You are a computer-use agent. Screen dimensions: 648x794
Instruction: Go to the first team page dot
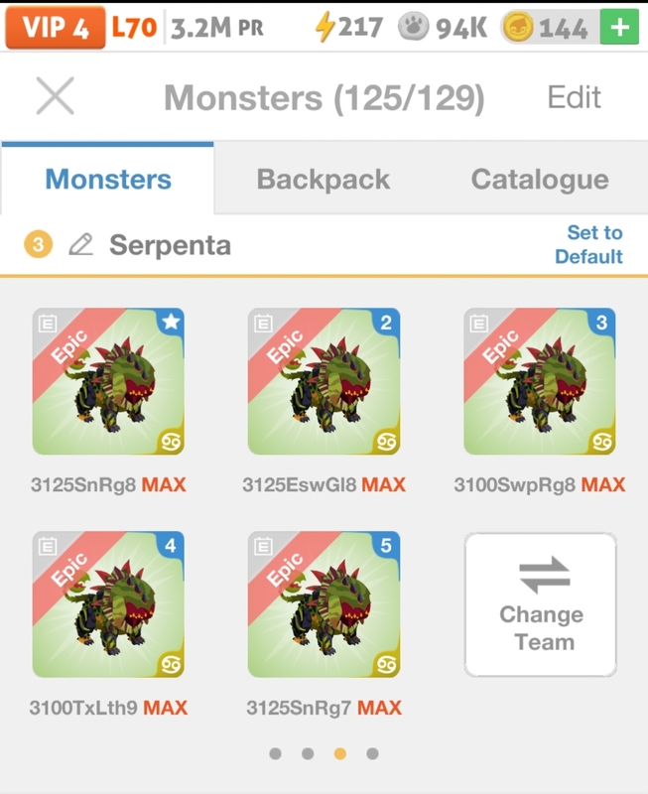pyautogui.click(x=276, y=753)
